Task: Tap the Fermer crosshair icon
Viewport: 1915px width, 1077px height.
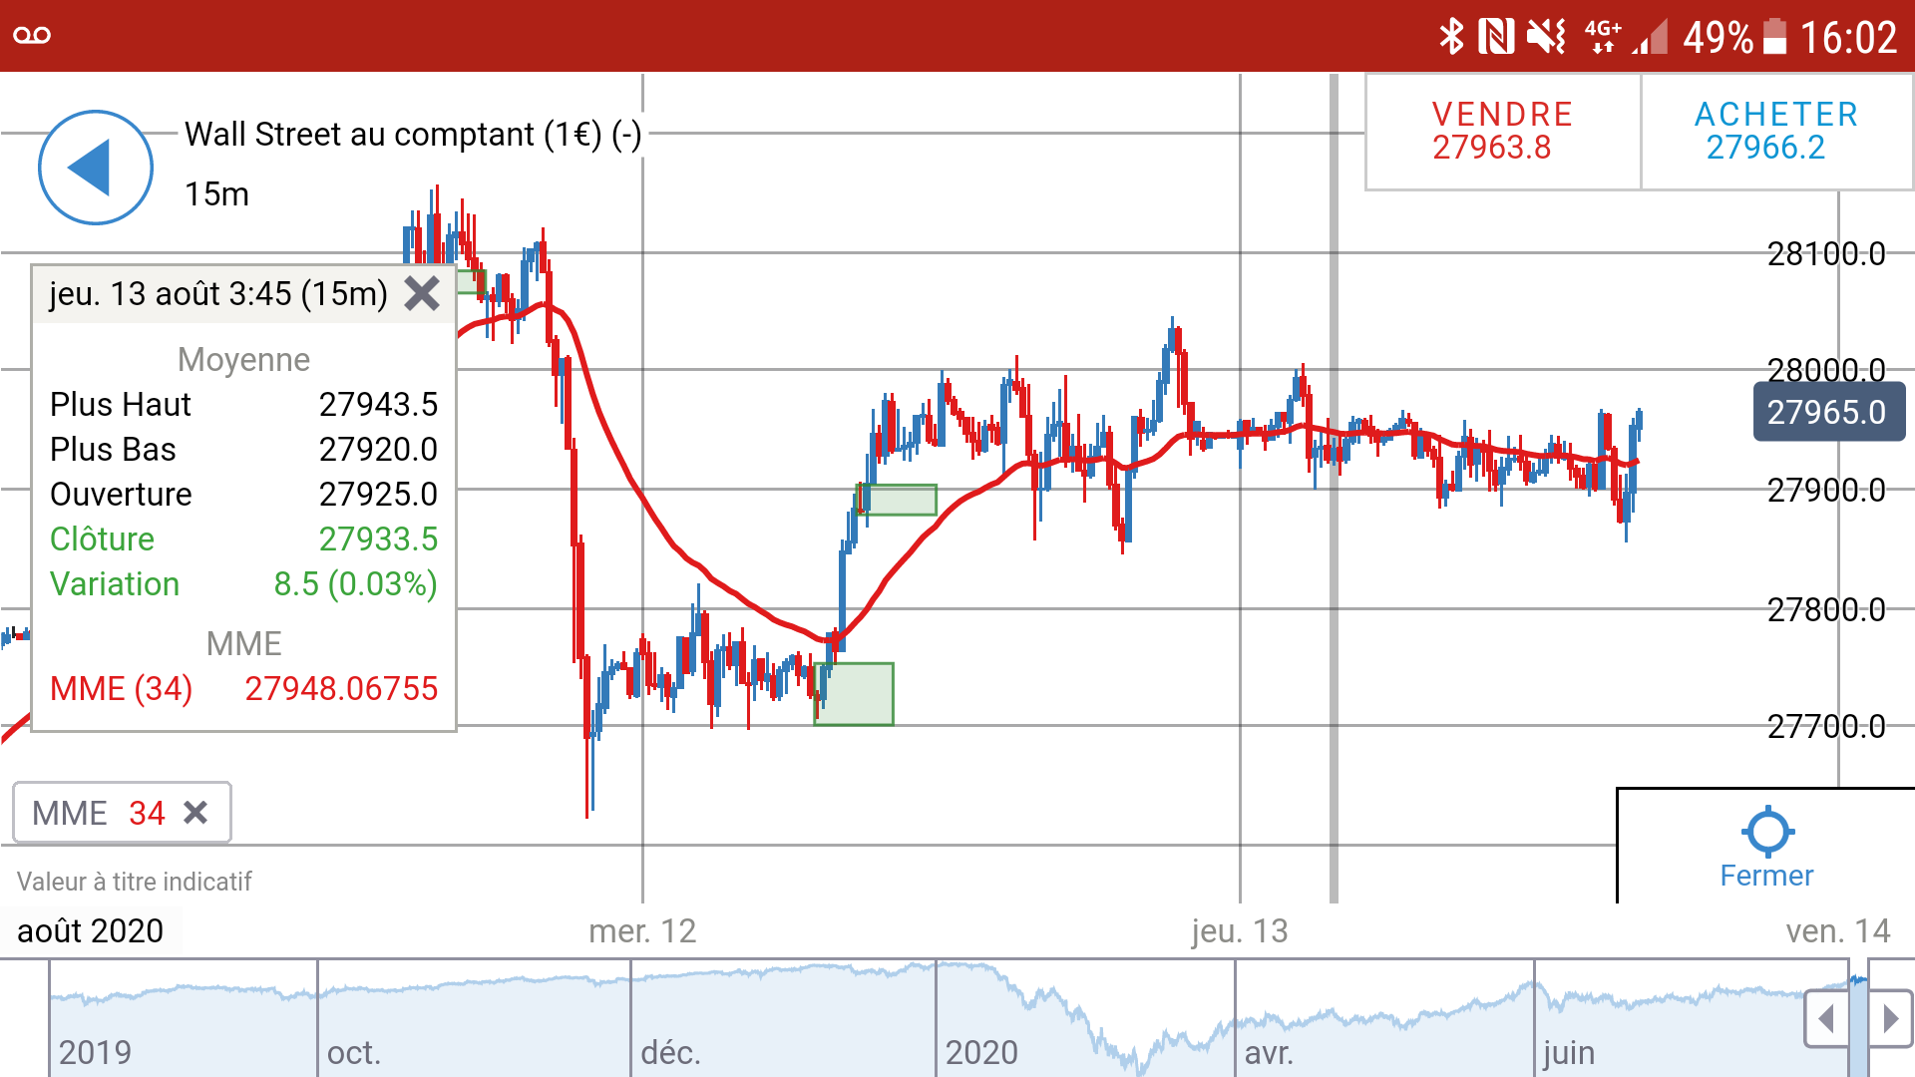Action: pos(1766,832)
